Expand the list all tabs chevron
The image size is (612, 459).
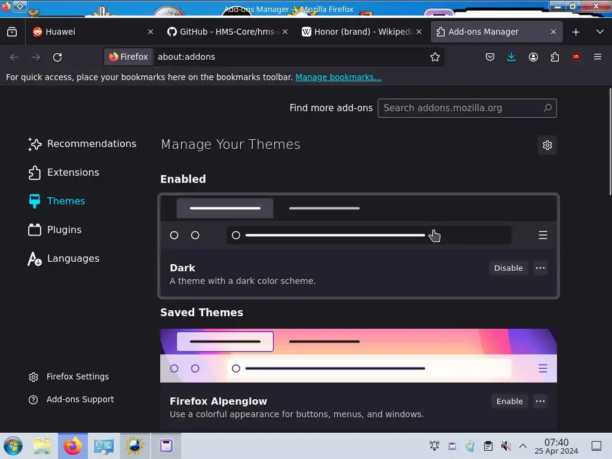tap(600, 32)
